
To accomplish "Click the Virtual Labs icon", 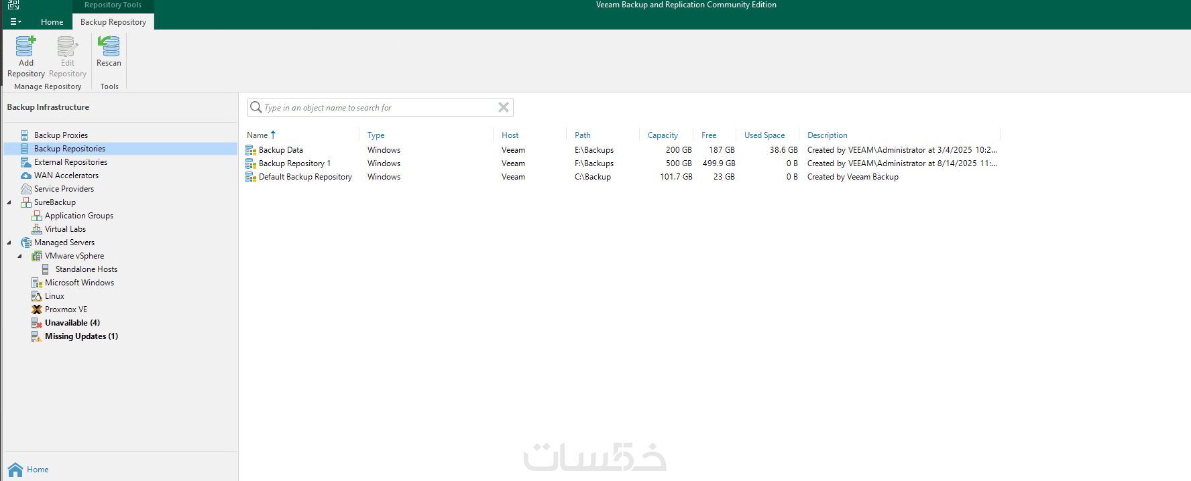I will (x=37, y=229).
